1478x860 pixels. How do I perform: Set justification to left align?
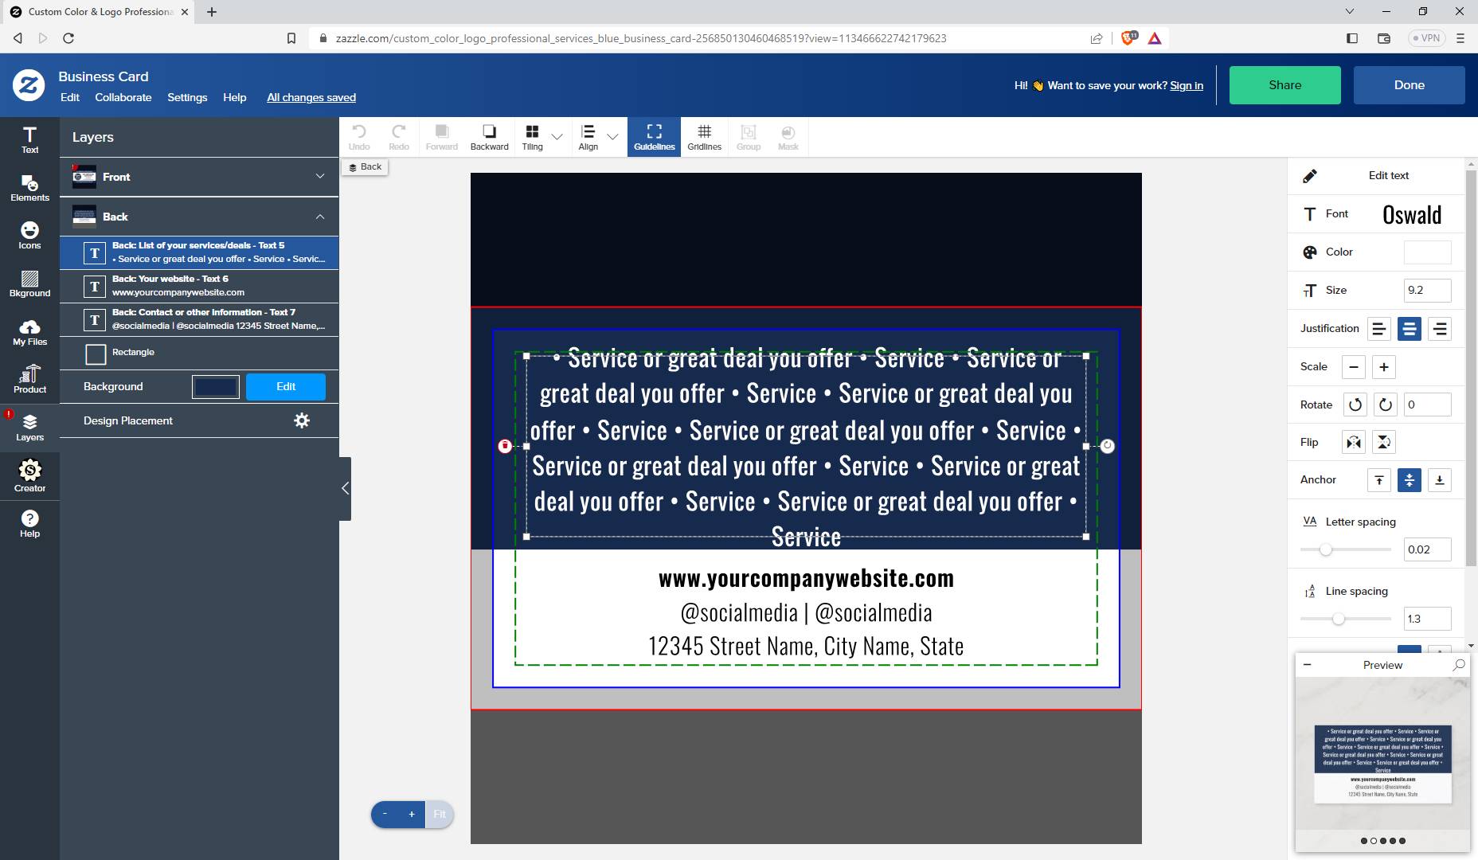point(1379,329)
